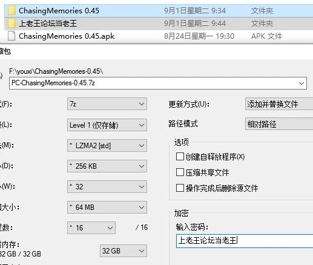Viewport: 313px width, 265px height.
Task: Open the 256 KB dictionary size dropdown
Action: [107, 166]
